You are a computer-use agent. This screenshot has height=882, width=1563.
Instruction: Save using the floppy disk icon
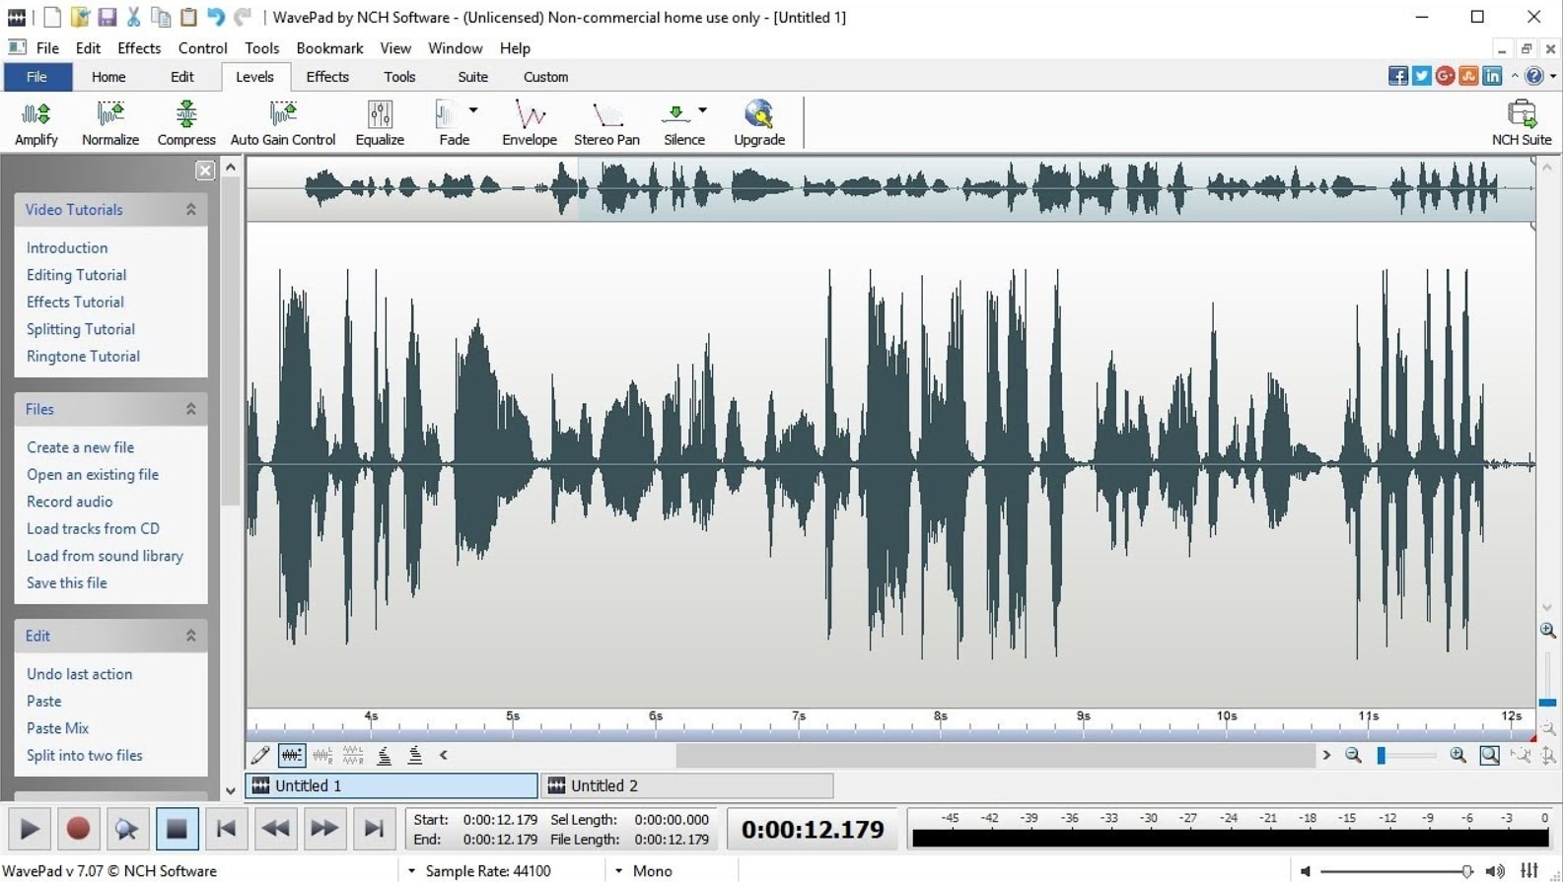pyautogui.click(x=107, y=17)
